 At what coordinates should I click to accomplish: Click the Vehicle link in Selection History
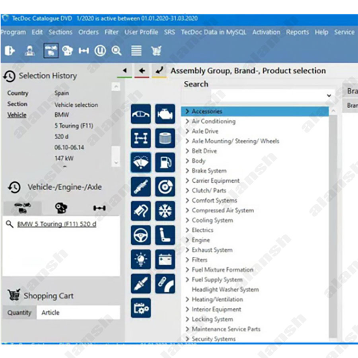17,115
